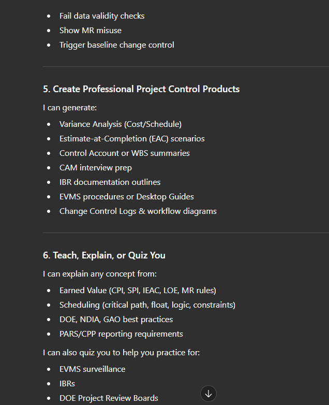Click the '5. Create Professional Project Control Products' heading

tap(141, 89)
